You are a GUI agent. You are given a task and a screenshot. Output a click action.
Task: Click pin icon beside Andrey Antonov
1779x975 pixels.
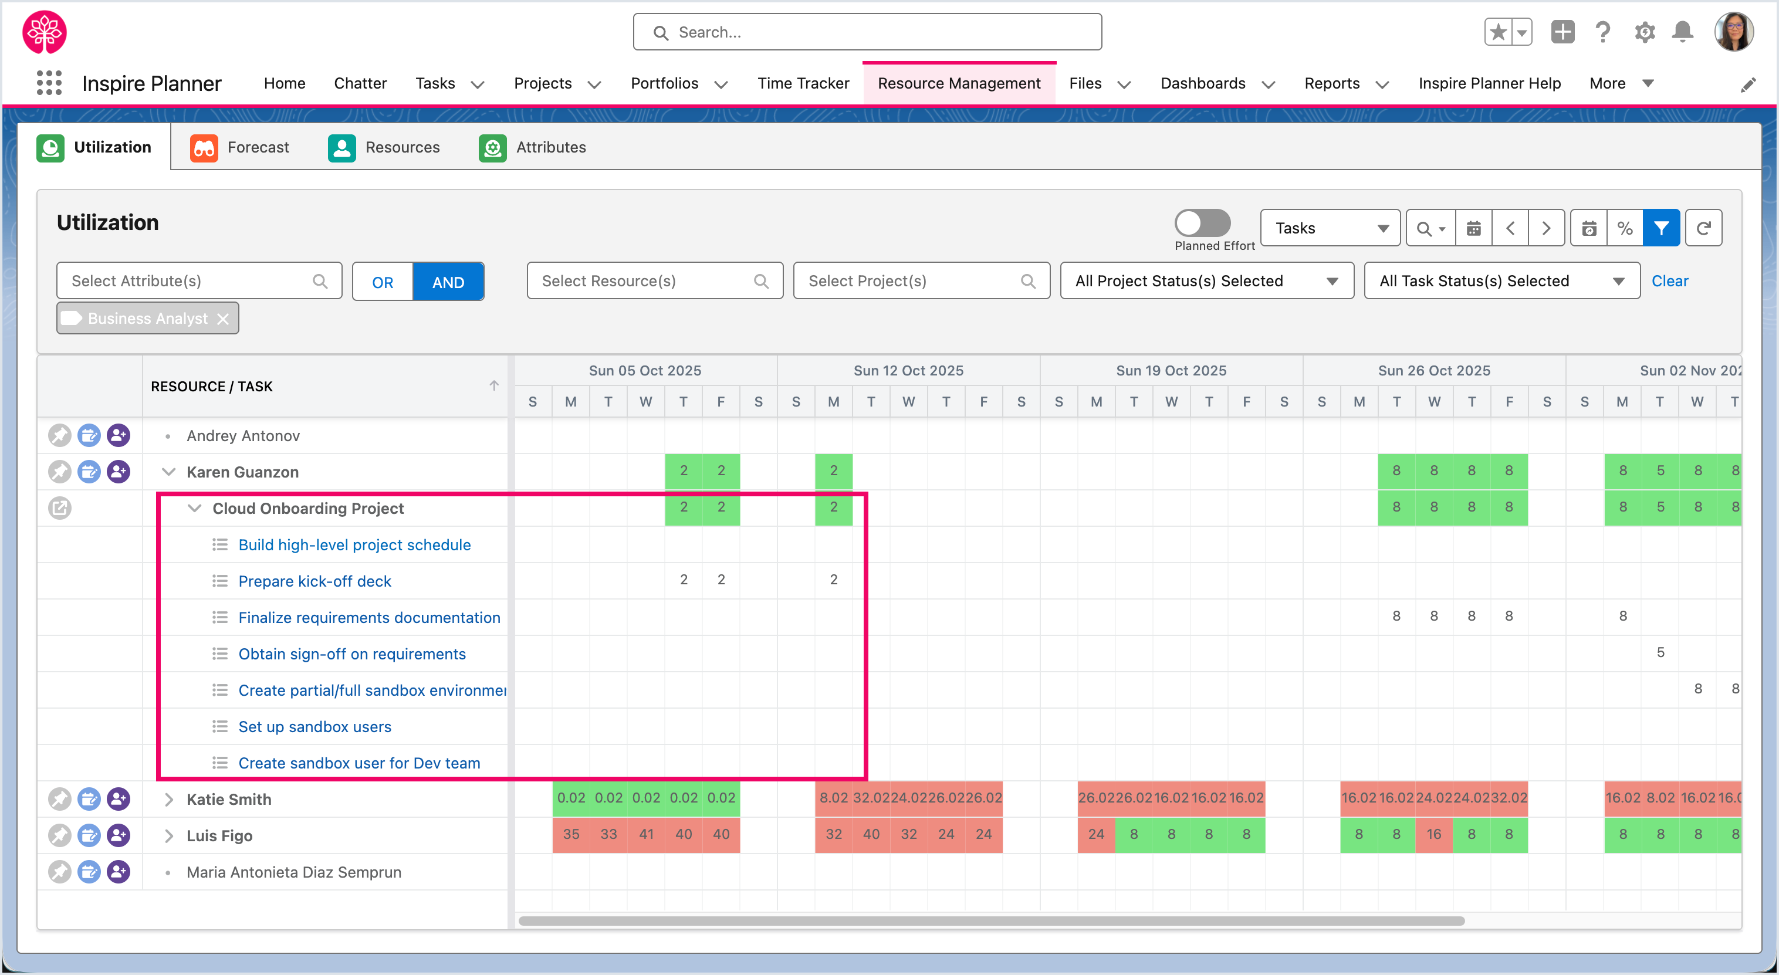pos(59,436)
